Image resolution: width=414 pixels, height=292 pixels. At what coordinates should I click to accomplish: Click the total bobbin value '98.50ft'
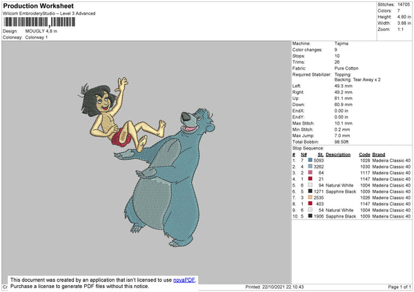tap(342, 142)
